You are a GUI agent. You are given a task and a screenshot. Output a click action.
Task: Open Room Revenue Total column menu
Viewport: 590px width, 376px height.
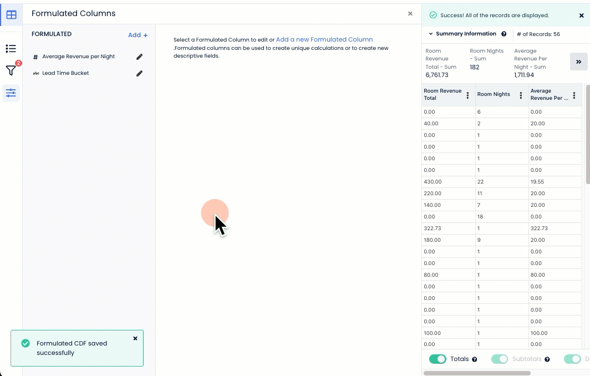(x=467, y=95)
